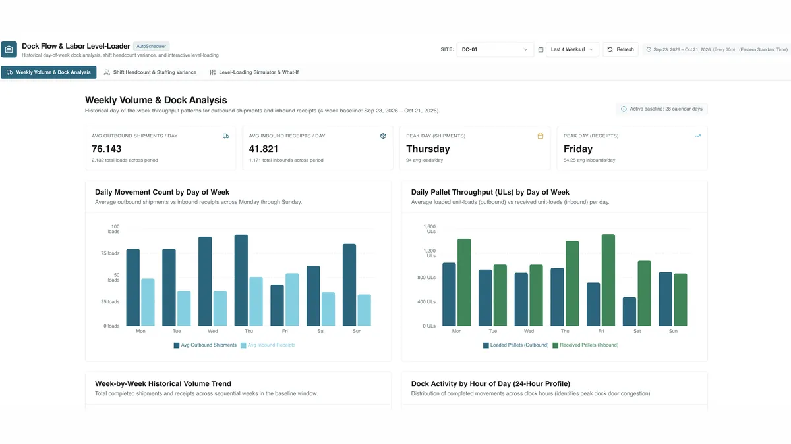Click the 41.821 inbound average value
The height and width of the screenshot is (444, 791).
[264, 149]
